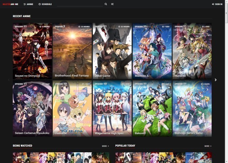Open Wagamama High Spec card
228x163 pixels.
click(x=112, y=108)
